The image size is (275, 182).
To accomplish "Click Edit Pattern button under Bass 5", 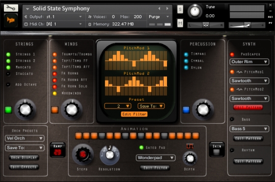I will [248, 138].
